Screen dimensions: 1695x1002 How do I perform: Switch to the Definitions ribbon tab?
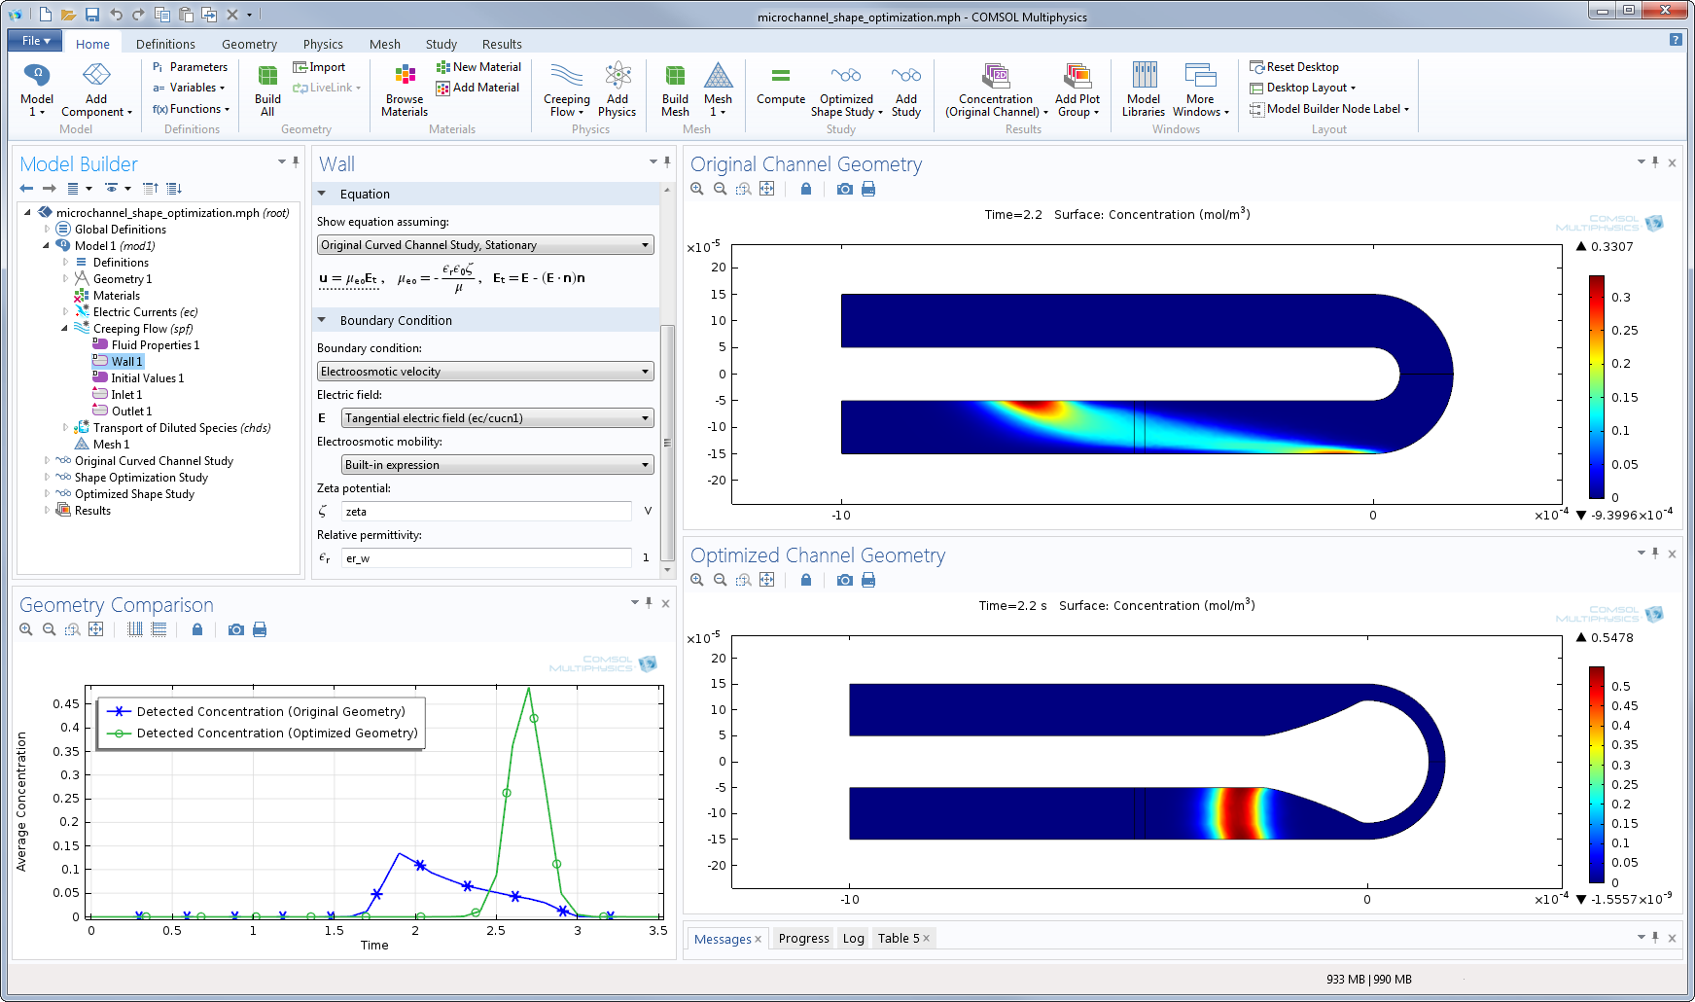(x=165, y=44)
